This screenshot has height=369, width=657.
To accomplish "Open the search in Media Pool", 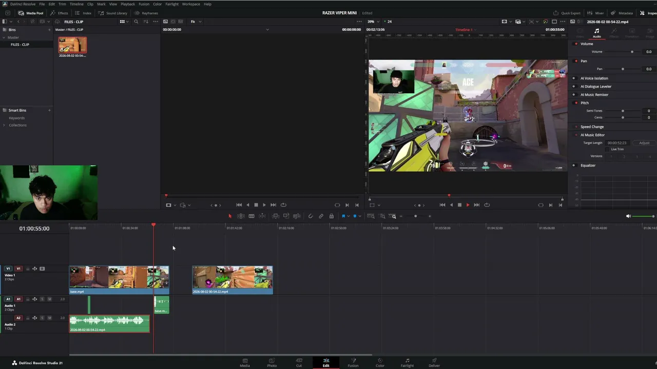I will coord(136,22).
